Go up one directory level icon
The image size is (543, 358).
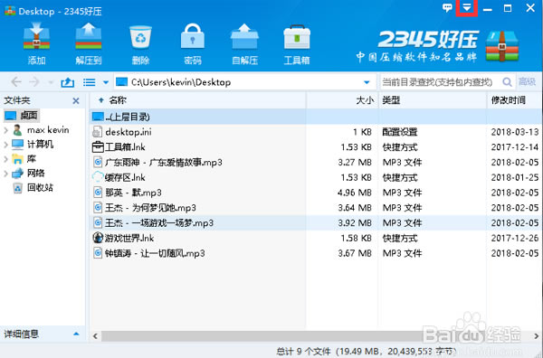(67, 82)
